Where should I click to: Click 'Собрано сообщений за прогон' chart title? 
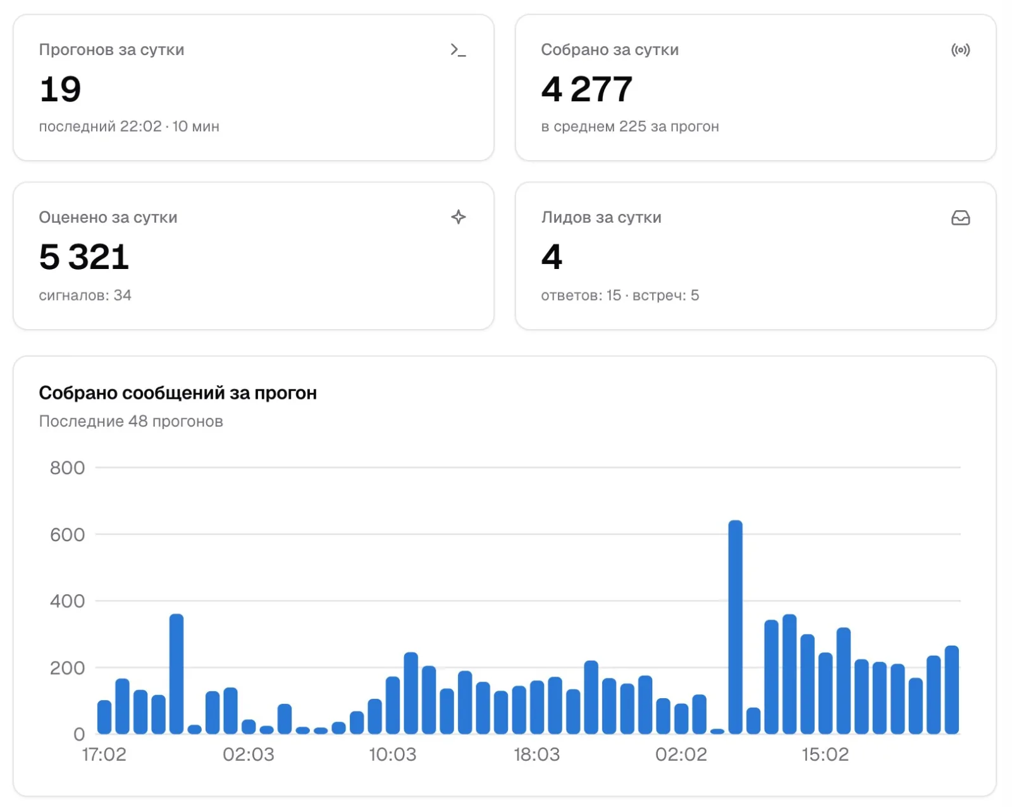(178, 393)
